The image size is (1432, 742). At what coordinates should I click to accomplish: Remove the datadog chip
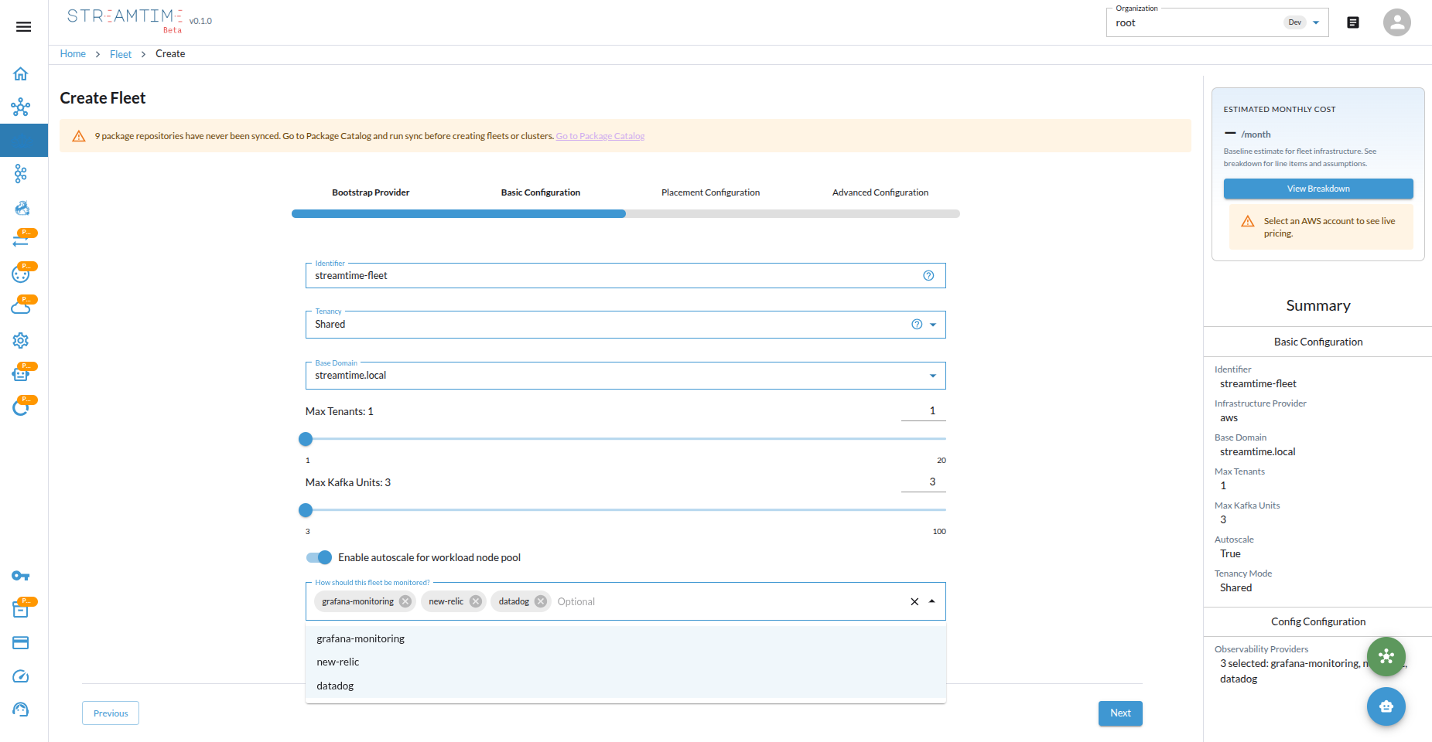point(541,601)
